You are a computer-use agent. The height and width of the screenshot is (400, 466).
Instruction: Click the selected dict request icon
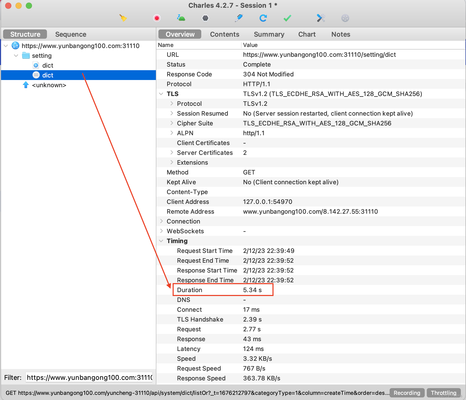(x=36, y=75)
